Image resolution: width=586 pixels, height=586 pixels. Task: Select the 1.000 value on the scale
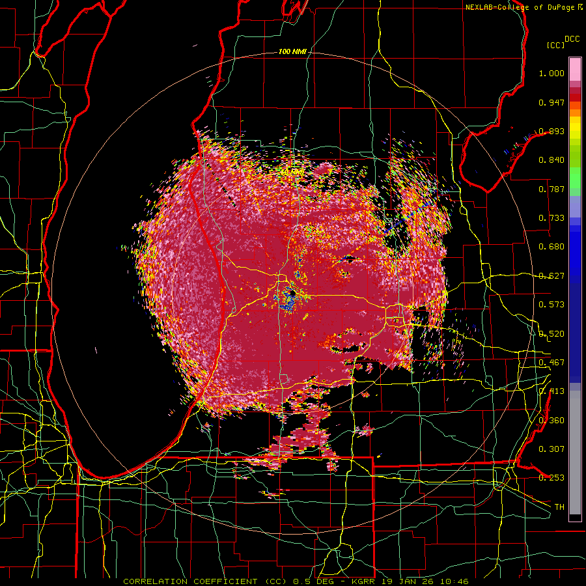click(x=551, y=73)
